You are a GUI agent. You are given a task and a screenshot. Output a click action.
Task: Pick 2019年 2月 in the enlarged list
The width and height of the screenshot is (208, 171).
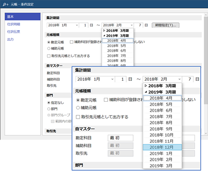pos(162,159)
